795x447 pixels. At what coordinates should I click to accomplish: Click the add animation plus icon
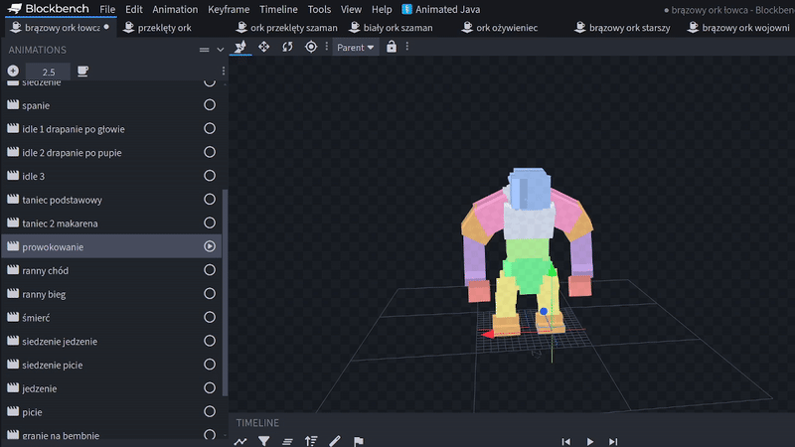13,72
